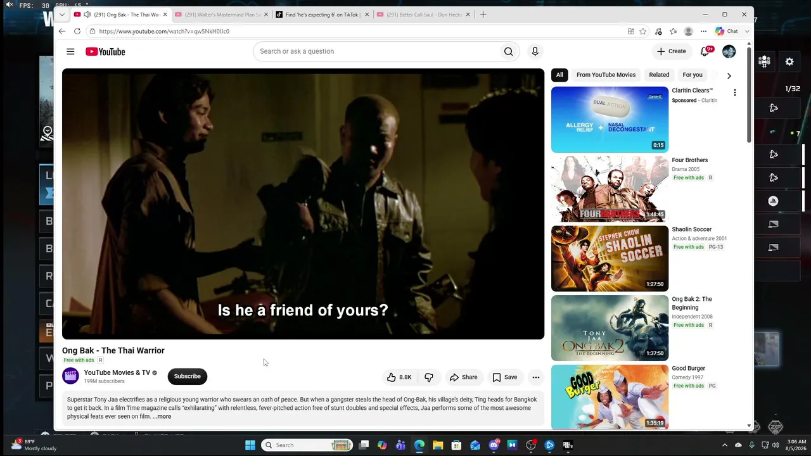Refresh the YouTube page

(77, 31)
